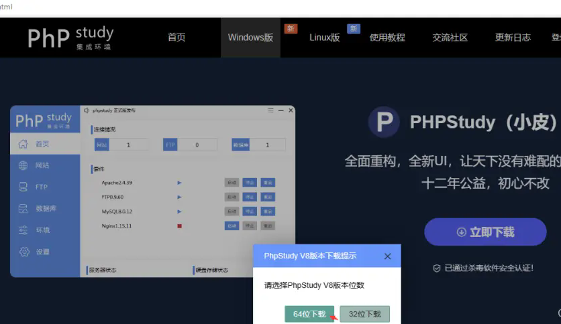Click the 立即下载 download button

(486, 232)
